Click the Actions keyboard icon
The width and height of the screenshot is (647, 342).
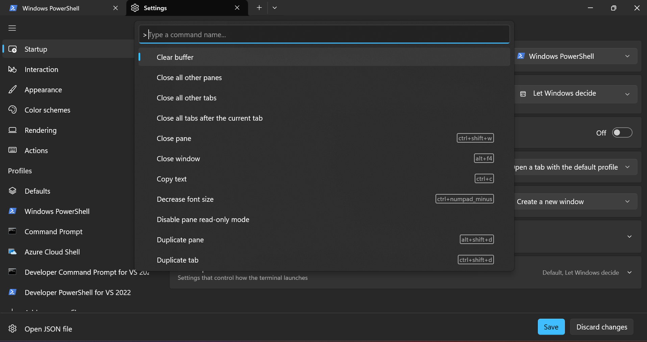[x=13, y=150]
